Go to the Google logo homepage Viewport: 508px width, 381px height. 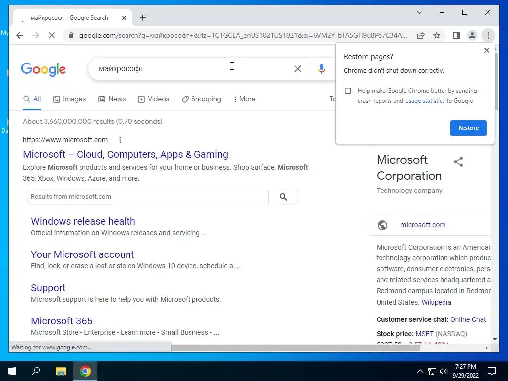[44, 69]
